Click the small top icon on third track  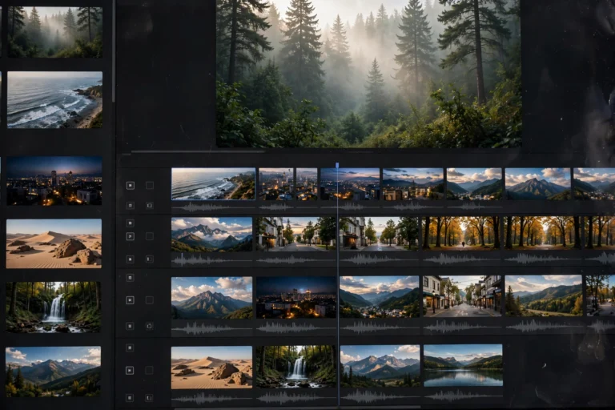point(130,277)
